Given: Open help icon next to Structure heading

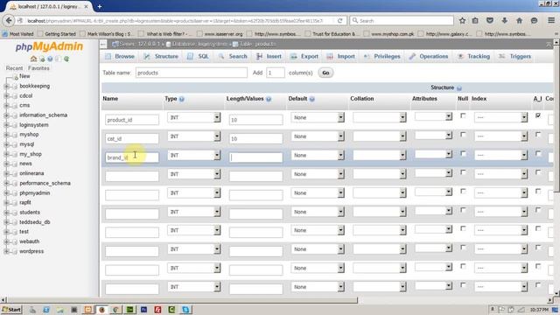Looking at the screenshot, I should point(459,87).
